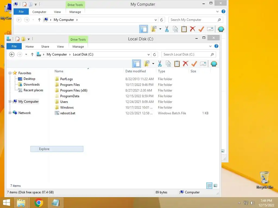Image resolution: width=278 pixels, height=208 pixels.
Task: Open Help icon in Local Disk window
Action: point(216,46)
